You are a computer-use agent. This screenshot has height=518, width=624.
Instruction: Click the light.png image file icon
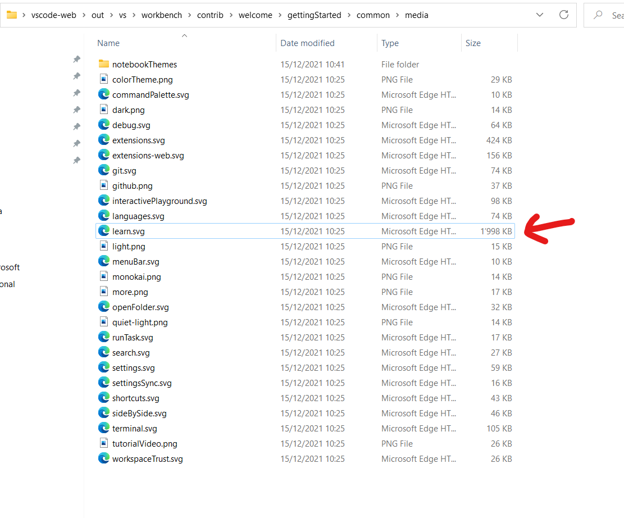pyautogui.click(x=104, y=246)
